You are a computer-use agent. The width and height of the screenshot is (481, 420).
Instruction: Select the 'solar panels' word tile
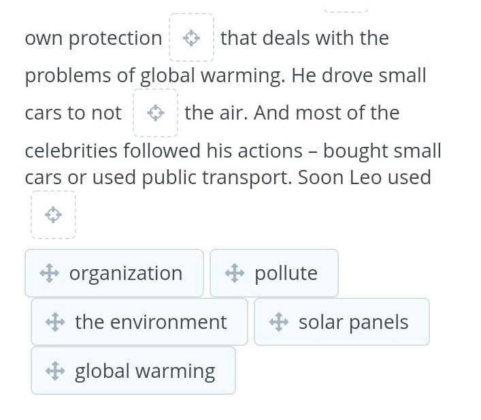342,322
